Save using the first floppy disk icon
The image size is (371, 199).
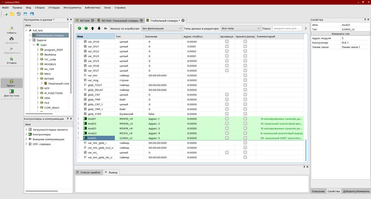[x=25, y=14]
